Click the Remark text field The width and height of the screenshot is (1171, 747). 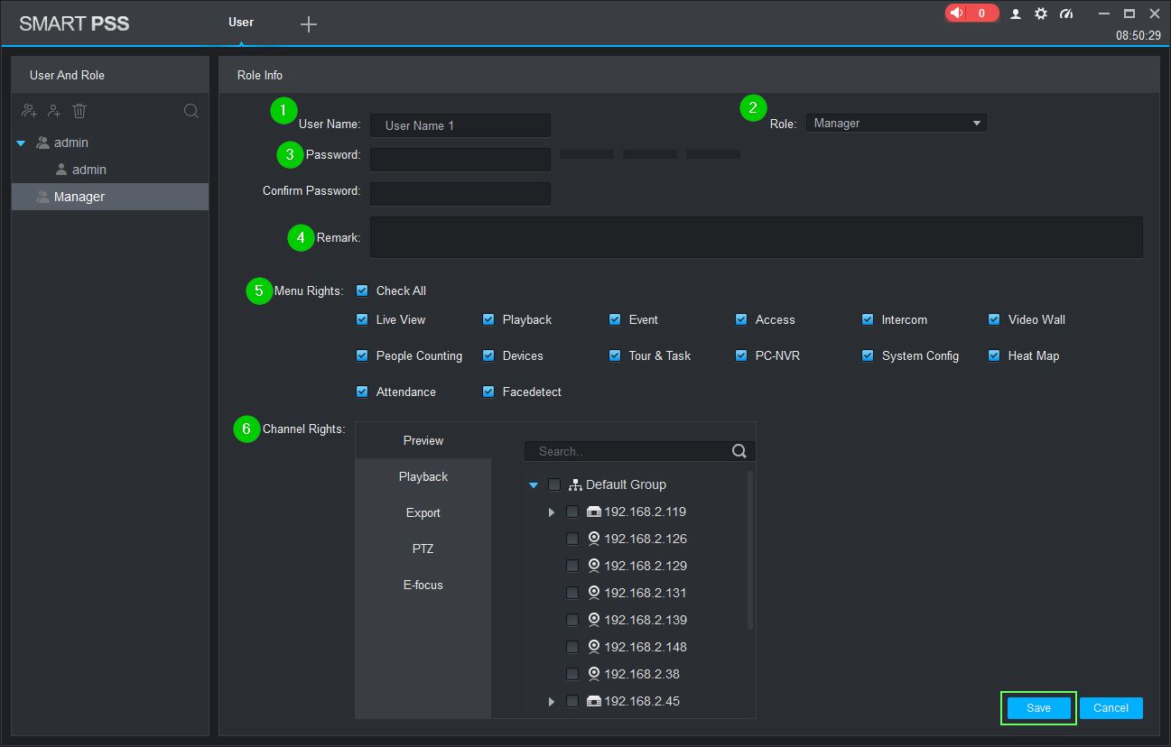coord(756,237)
